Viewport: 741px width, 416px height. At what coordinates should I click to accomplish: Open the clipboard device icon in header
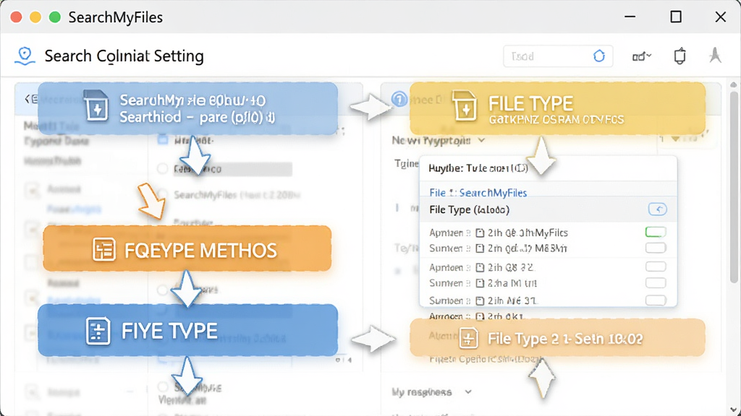click(x=679, y=56)
